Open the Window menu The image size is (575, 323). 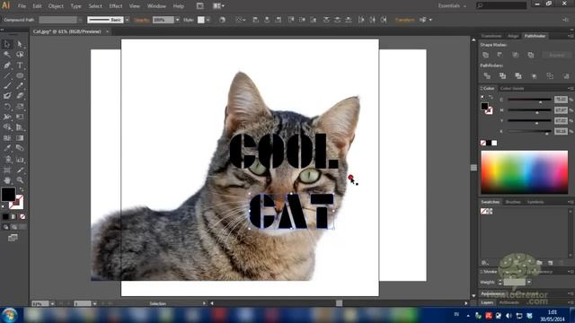156,6
